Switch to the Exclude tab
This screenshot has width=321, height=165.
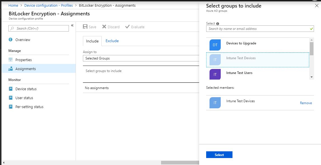112,41
